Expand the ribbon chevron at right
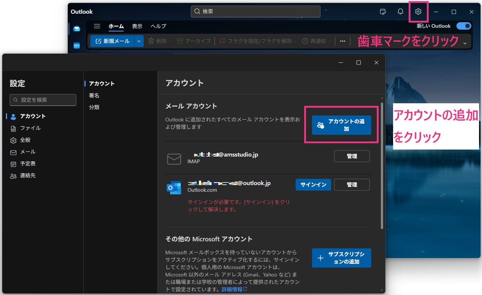 [465, 43]
